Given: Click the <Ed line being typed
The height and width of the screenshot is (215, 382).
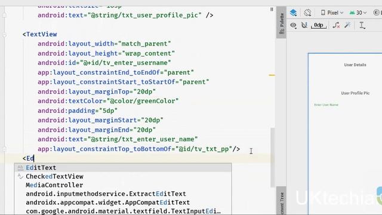Looking at the screenshot, I should tap(29, 158).
